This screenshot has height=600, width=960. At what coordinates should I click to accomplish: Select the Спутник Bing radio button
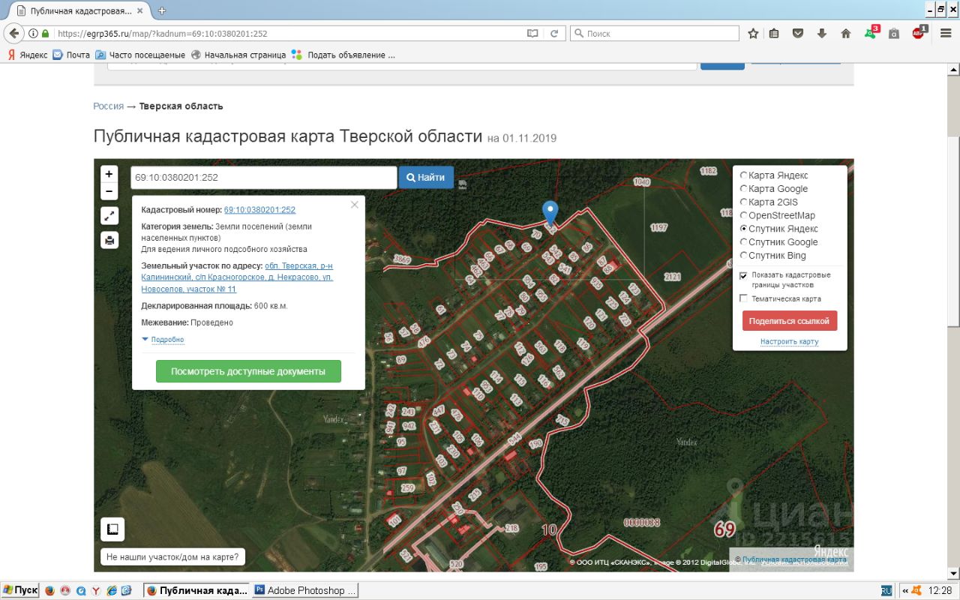tap(744, 256)
